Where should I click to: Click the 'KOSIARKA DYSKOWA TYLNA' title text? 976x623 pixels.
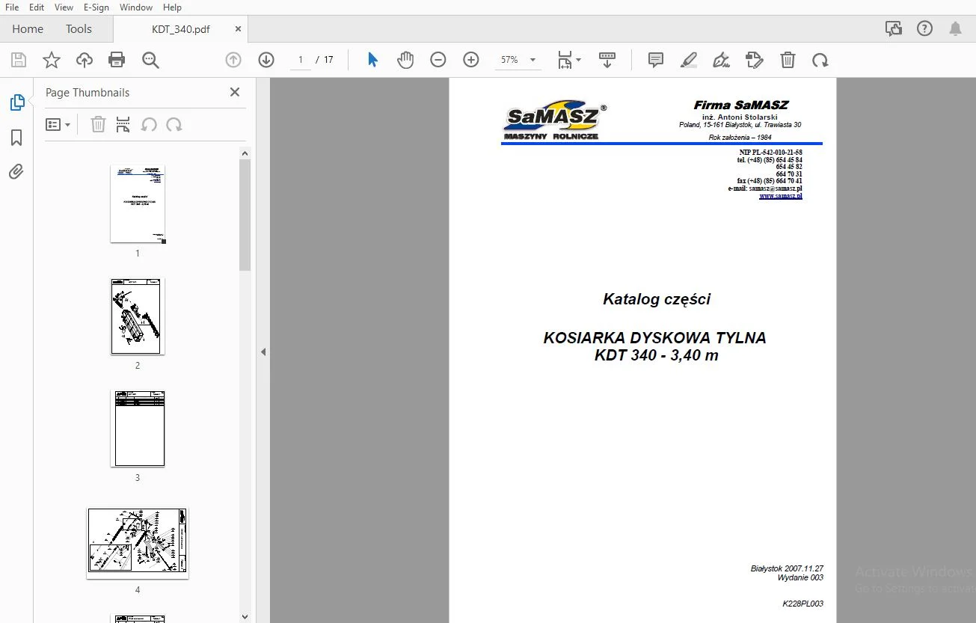point(655,338)
